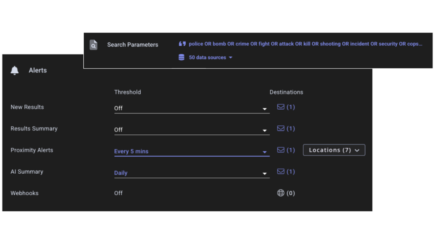Open email destinations for AI Summary

click(x=286, y=172)
